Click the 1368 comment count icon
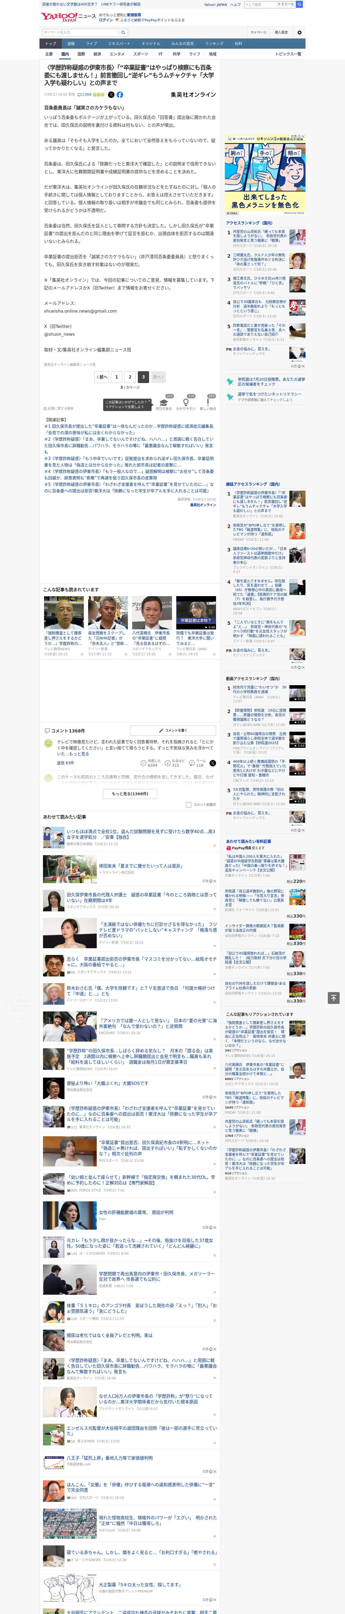Screen dimensions: 345x1614 click(x=85, y=95)
